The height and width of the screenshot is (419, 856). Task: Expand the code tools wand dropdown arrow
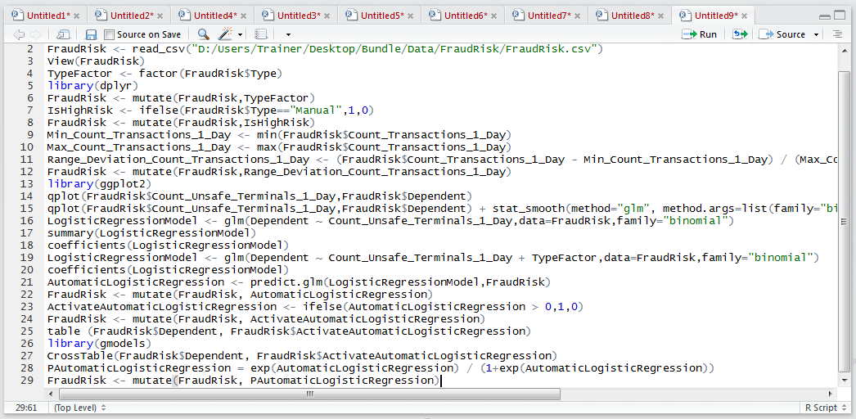(241, 34)
